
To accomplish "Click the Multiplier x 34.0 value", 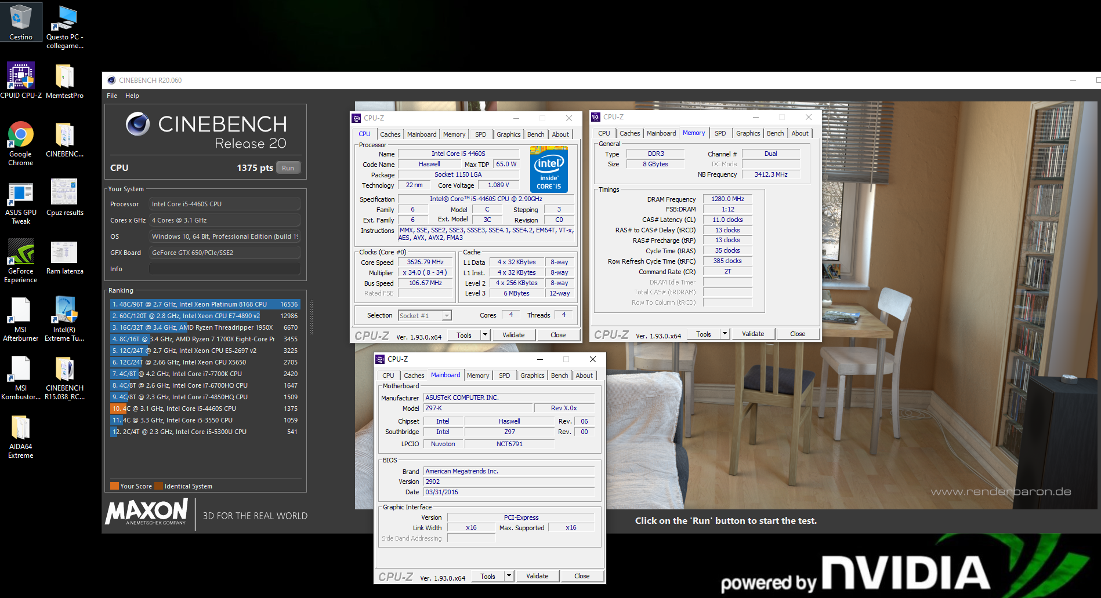I will point(425,273).
